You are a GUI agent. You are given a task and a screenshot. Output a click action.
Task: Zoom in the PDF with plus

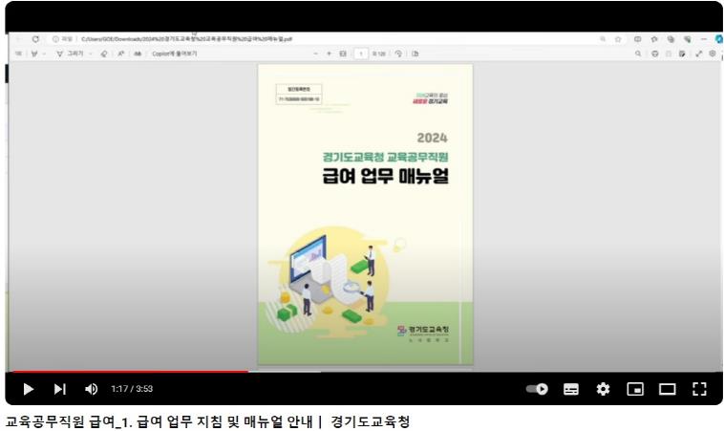coord(330,54)
